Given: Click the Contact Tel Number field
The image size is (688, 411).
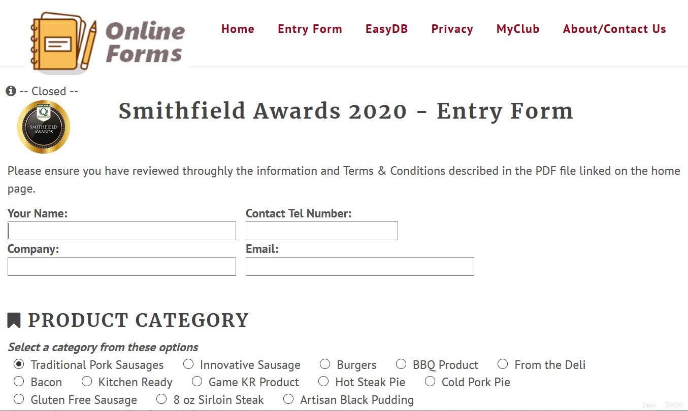Looking at the screenshot, I should point(322,231).
